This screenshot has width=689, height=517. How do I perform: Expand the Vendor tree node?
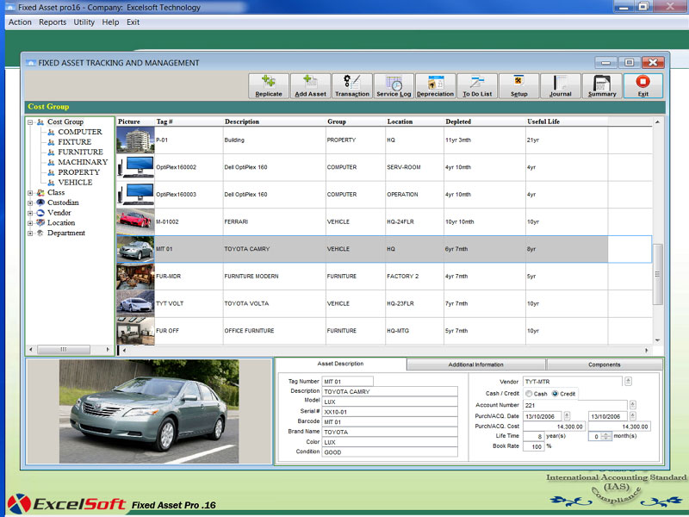30,213
